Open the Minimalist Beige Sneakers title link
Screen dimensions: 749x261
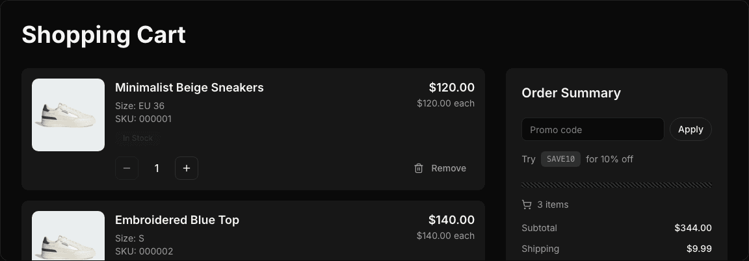[x=189, y=88]
